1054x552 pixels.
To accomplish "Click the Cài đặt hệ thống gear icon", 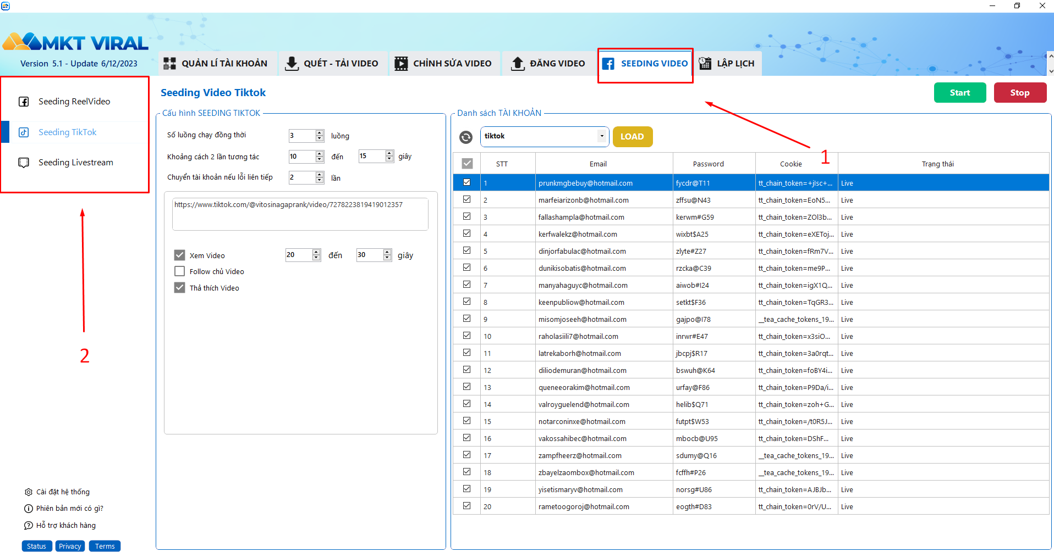I will click(x=29, y=492).
